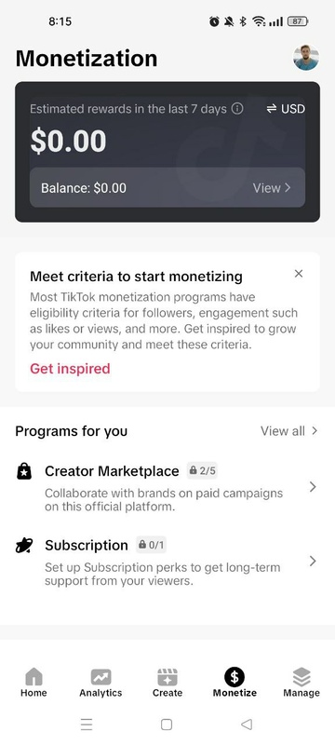The image size is (335, 745).
Task: Tap the Creator Marketplace bag icon
Action: (x=23, y=471)
